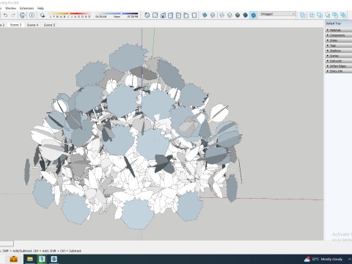
Task: Click the Union solid tool icon
Action: pos(320,15)
